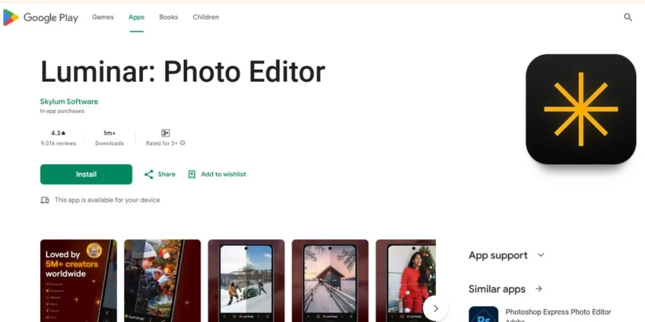Click Add to wishlist text
Viewport: 645px width, 322px height.
coord(224,175)
